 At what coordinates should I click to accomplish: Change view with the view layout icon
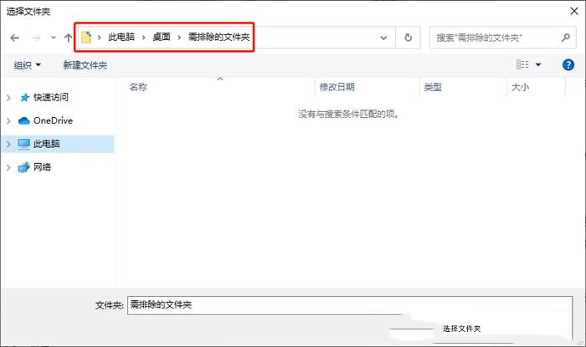coord(522,64)
